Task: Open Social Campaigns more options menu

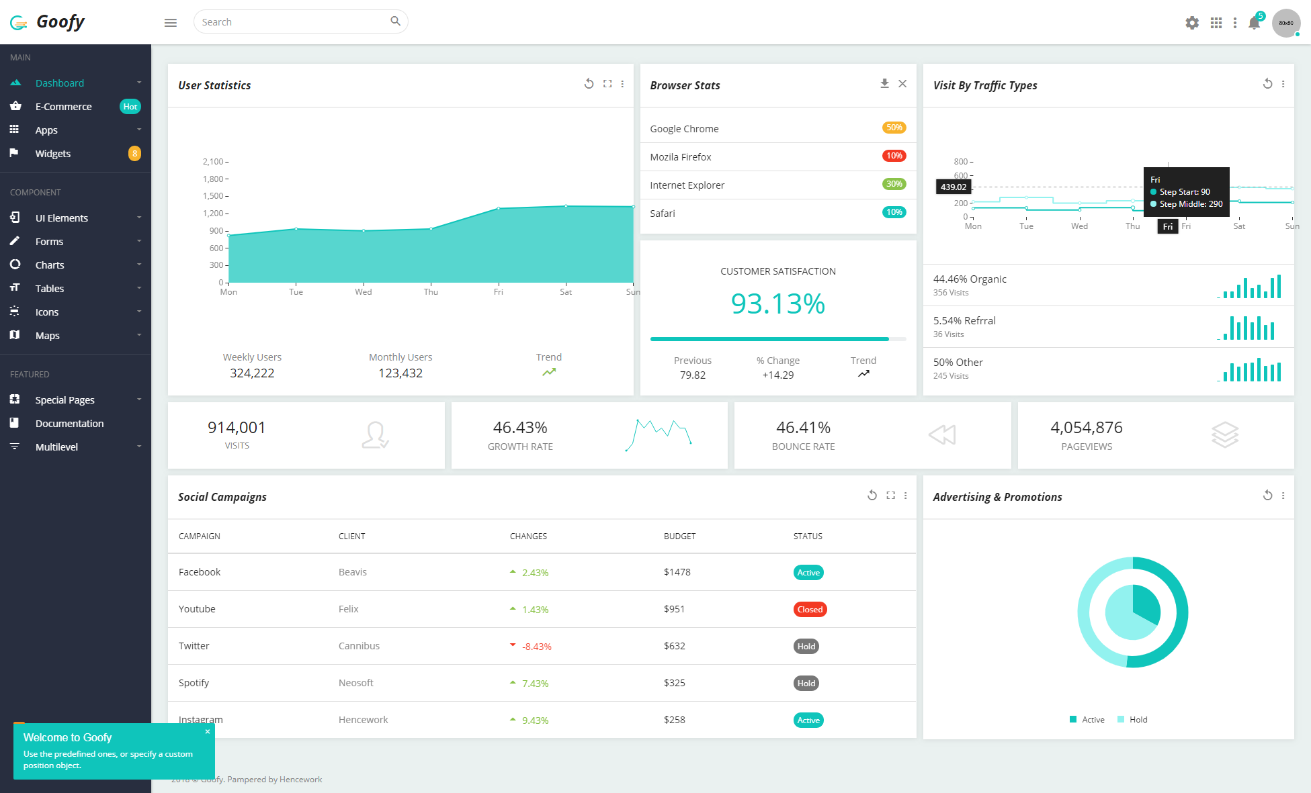Action: tap(906, 496)
